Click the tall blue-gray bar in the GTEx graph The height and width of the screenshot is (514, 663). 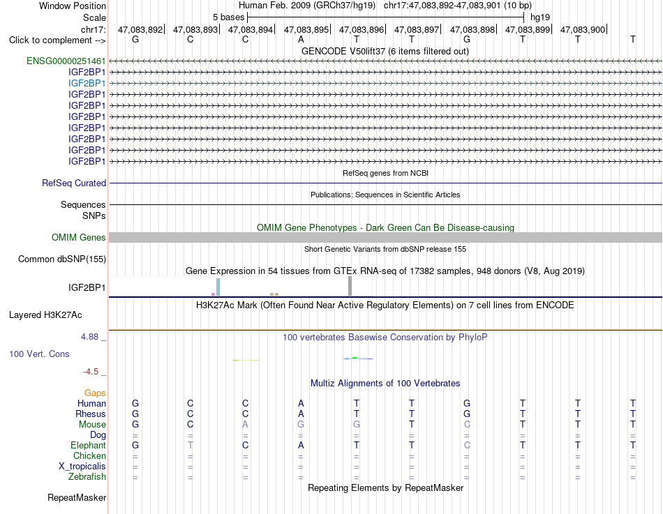coord(218,287)
